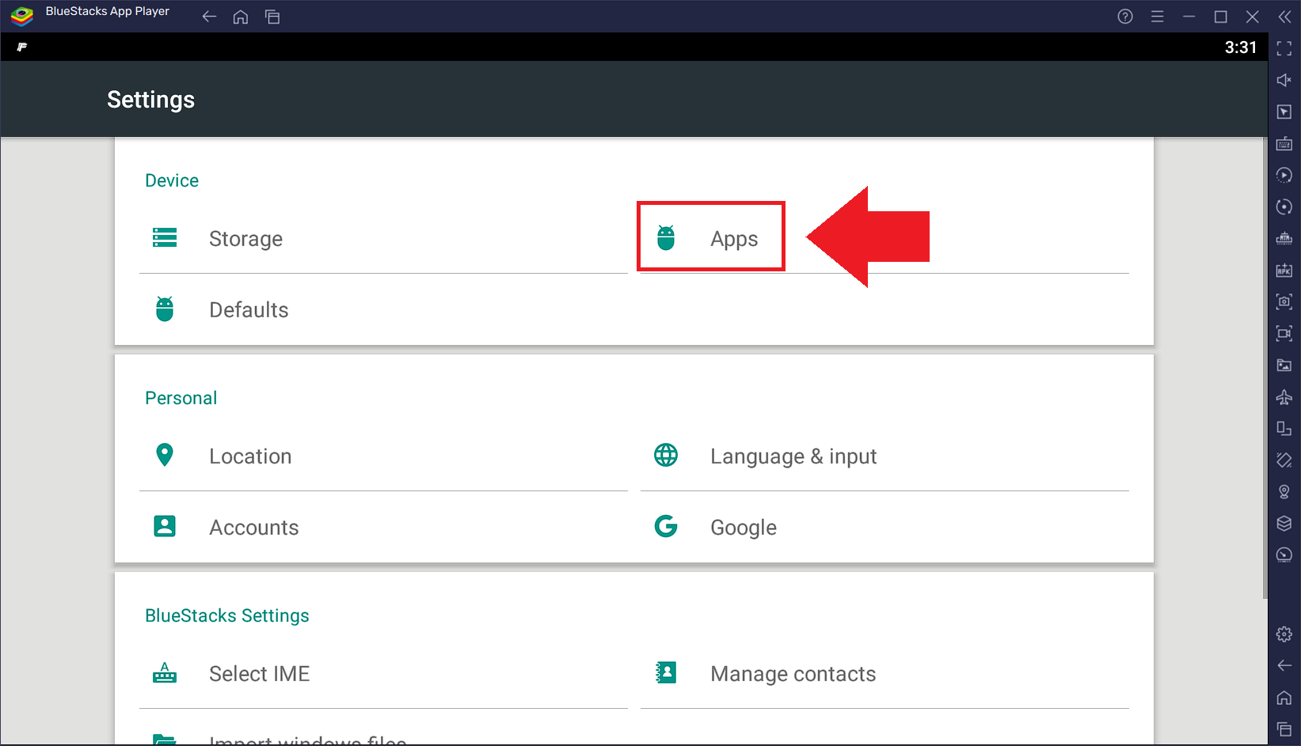The height and width of the screenshot is (746, 1301).
Task: Open the Storage settings option
Action: pos(245,238)
